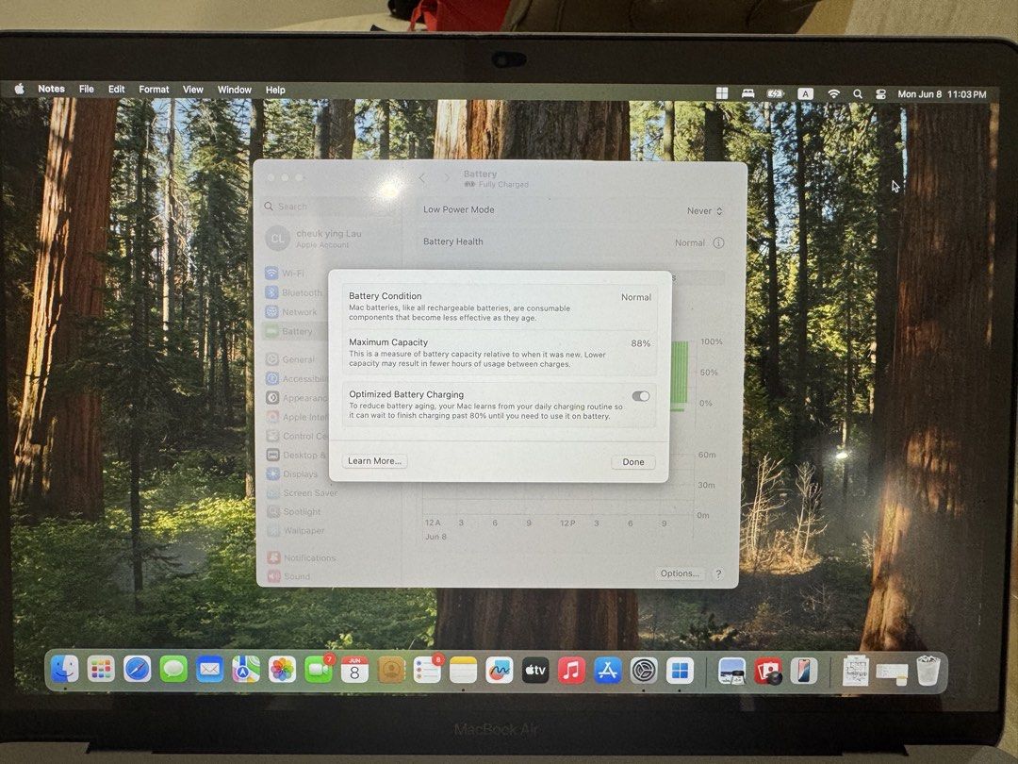Screen dimensions: 1018x764
Task: Open Music from the Dock
Action: pos(571,671)
